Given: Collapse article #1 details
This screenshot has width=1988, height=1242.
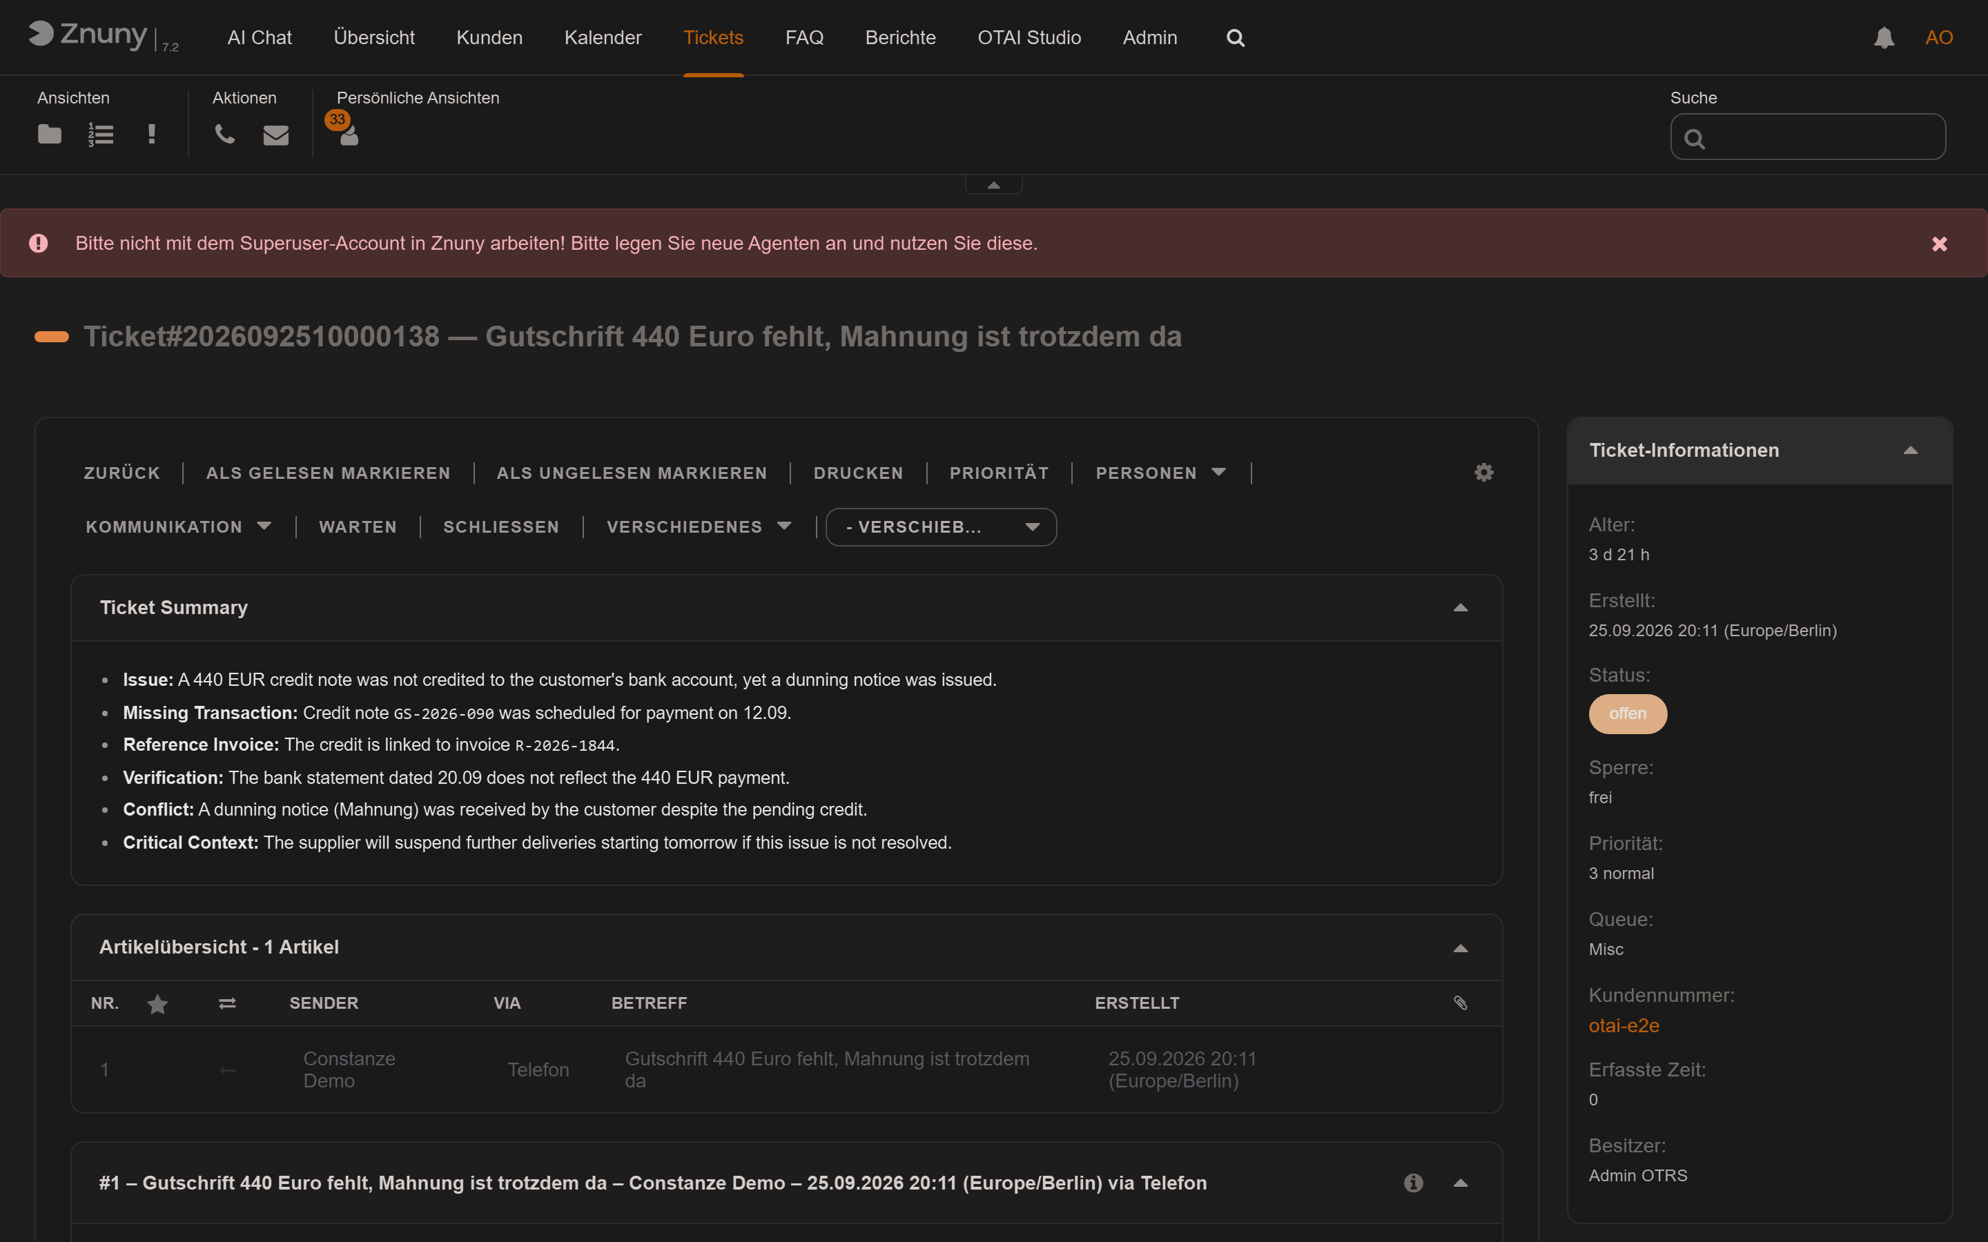Looking at the screenshot, I should tap(1461, 1183).
